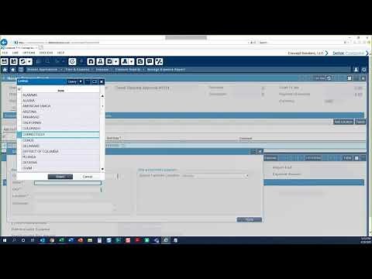Click the second save icon in the toolbar
The width and height of the screenshot is (372, 279).
[14, 61]
